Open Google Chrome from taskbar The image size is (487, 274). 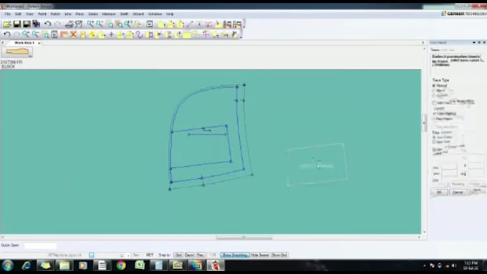[121, 265]
